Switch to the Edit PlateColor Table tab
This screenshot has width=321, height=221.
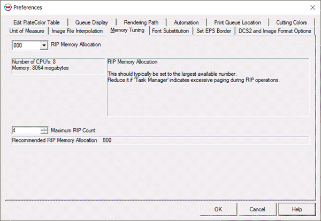(37, 22)
